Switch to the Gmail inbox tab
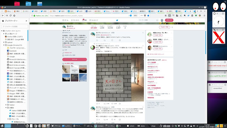 click(x=98, y=11)
